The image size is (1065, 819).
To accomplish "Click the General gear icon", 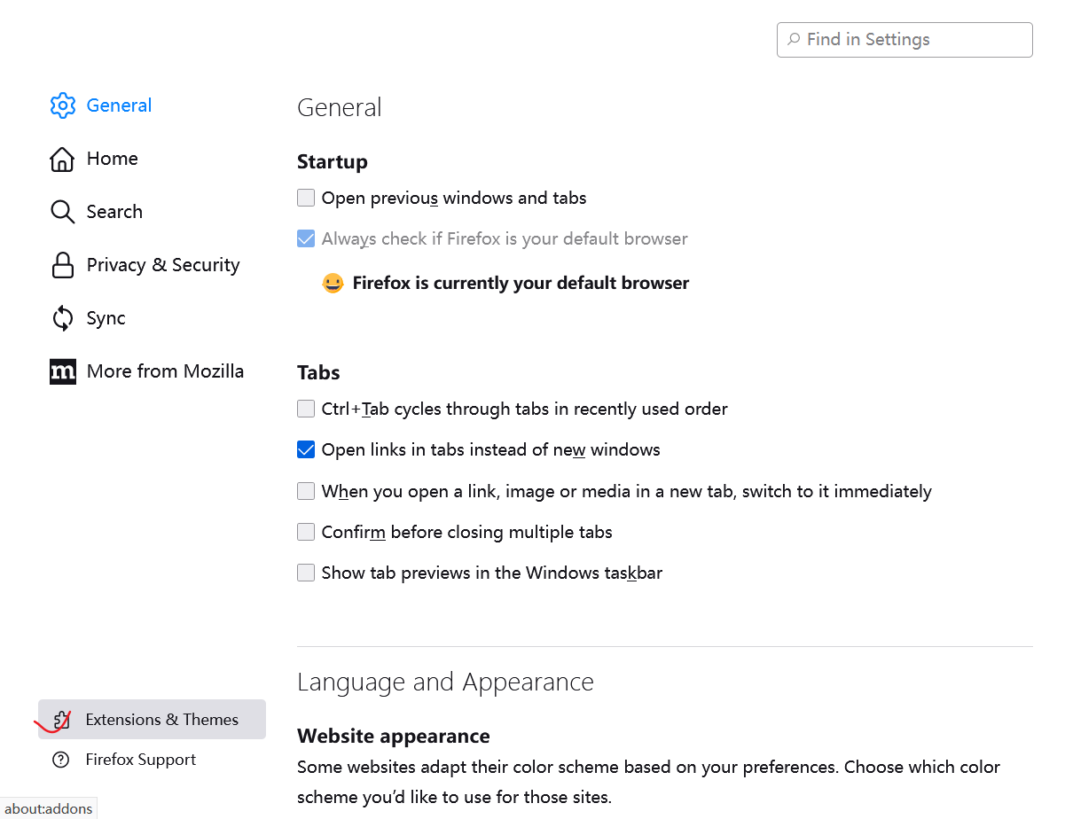I will (63, 105).
